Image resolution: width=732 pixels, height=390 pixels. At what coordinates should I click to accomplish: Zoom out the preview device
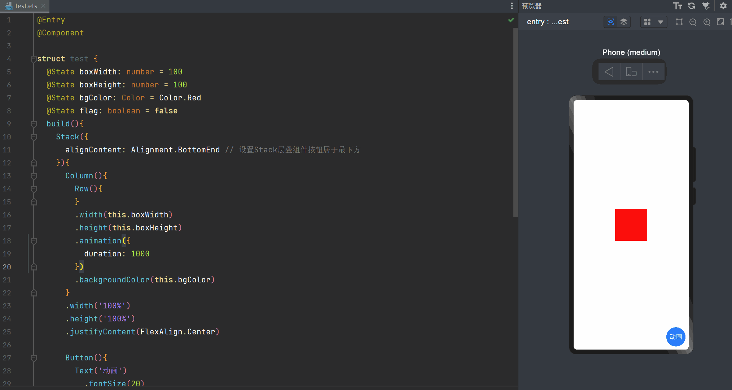pos(693,22)
